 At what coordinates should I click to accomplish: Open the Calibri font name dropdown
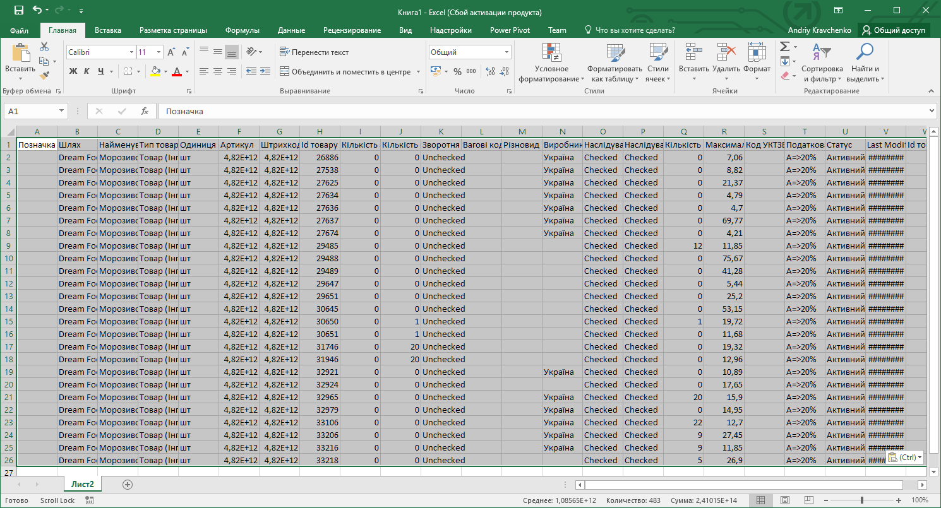[131, 52]
